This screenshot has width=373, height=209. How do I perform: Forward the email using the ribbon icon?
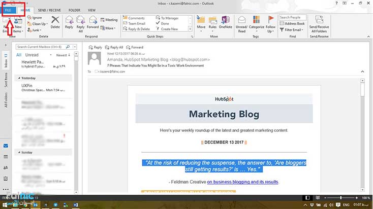point(92,22)
